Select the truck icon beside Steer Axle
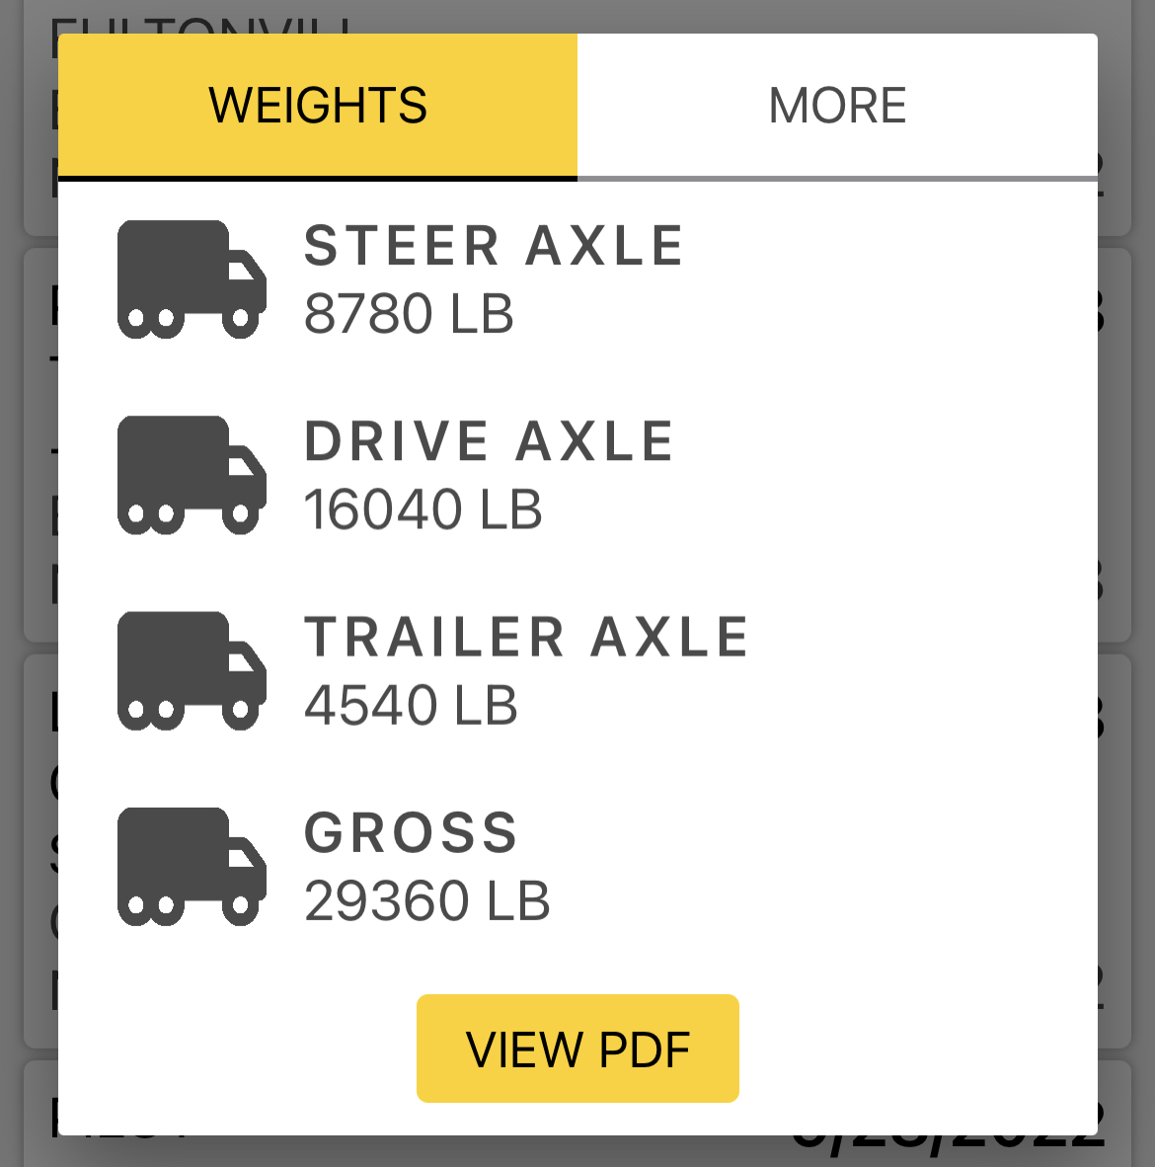The width and height of the screenshot is (1155, 1167). pyautogui.click(x=192, y=279)
